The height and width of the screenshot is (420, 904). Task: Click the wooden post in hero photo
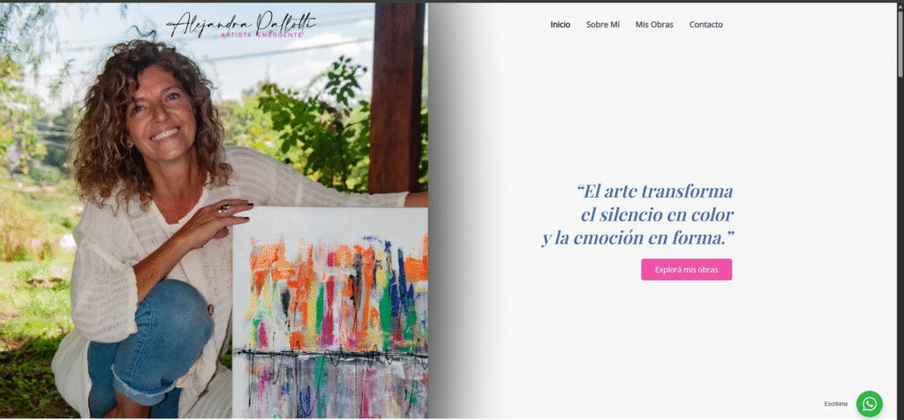396,98
